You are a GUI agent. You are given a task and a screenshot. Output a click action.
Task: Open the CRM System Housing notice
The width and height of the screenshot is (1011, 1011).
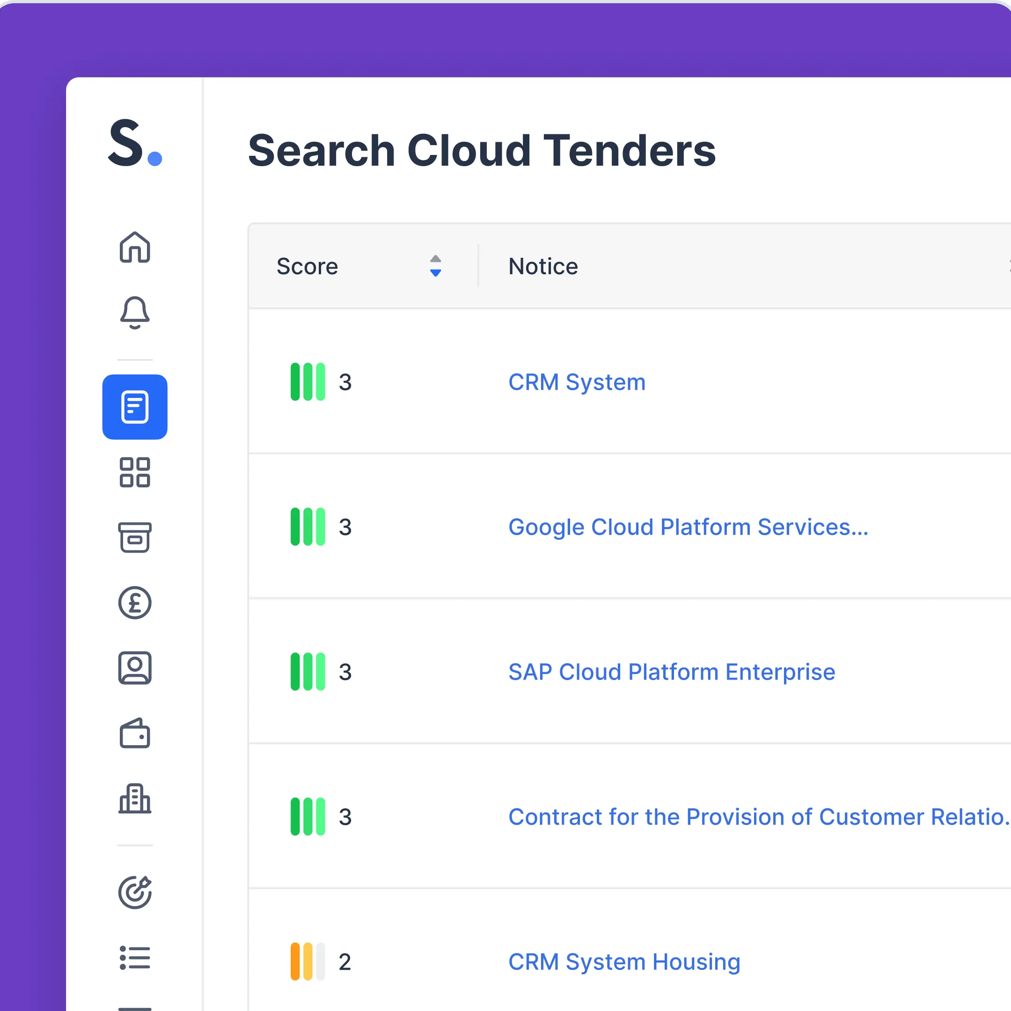[624, 962]
